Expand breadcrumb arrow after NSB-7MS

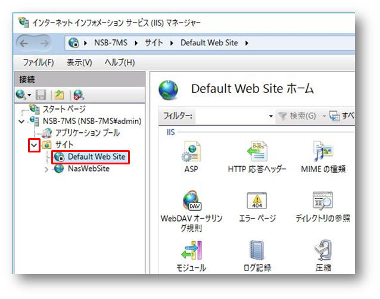click(136, 43)
